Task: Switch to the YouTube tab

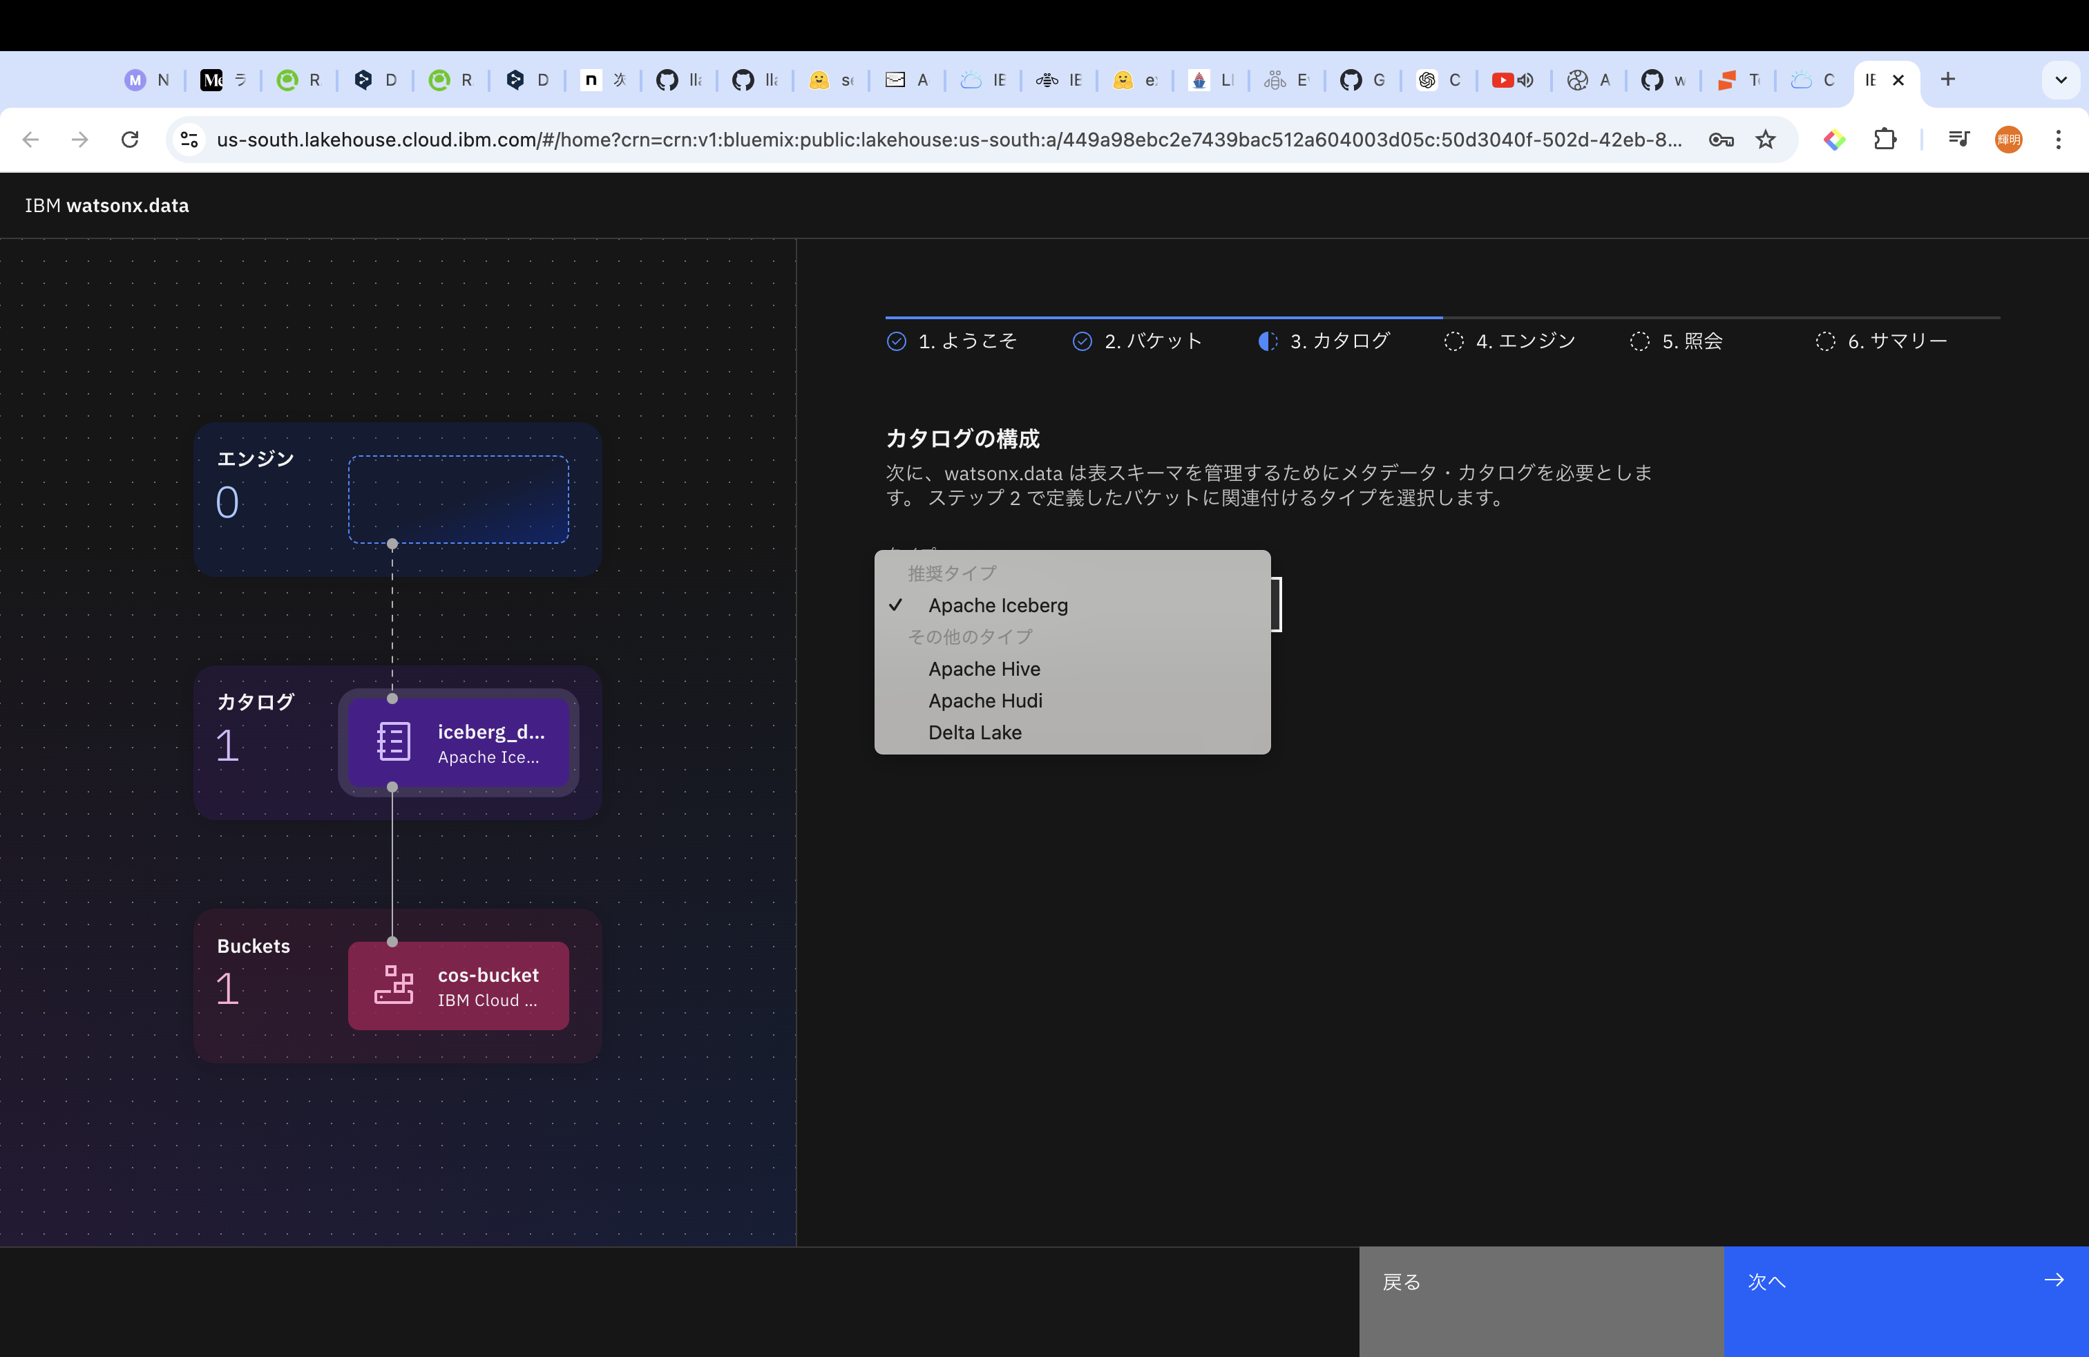Action: point(1512,80)
